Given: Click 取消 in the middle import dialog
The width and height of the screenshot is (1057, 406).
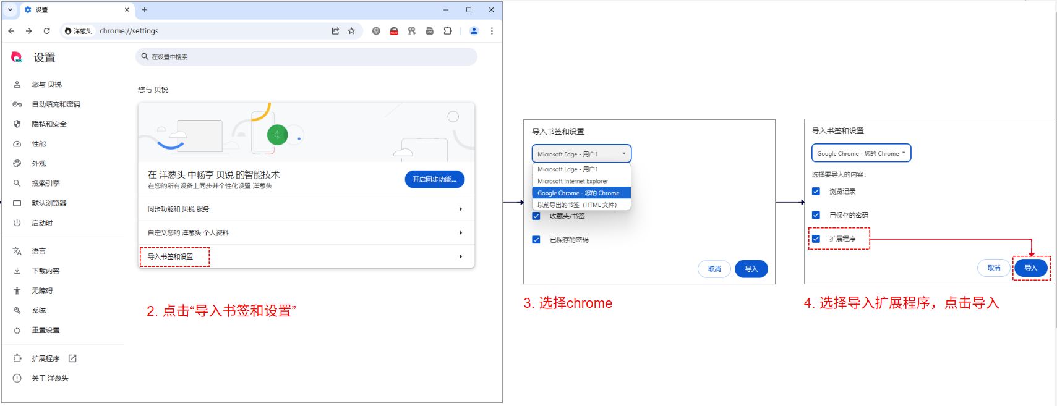Looking at the screenshot, I should [714, 269].
